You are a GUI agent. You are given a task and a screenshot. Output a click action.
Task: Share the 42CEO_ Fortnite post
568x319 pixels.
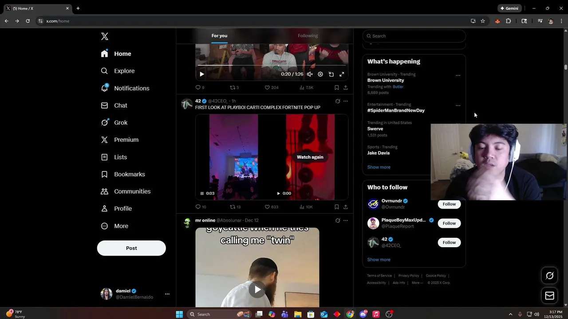(346, 207)
